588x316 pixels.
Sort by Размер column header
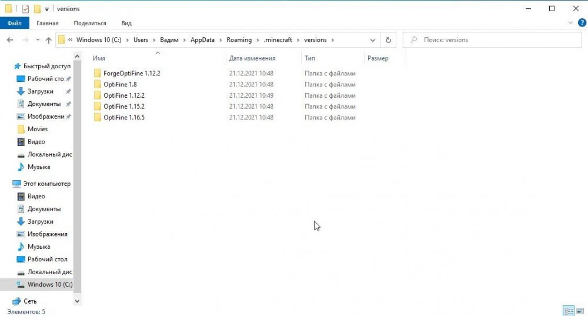coord(377,58)
